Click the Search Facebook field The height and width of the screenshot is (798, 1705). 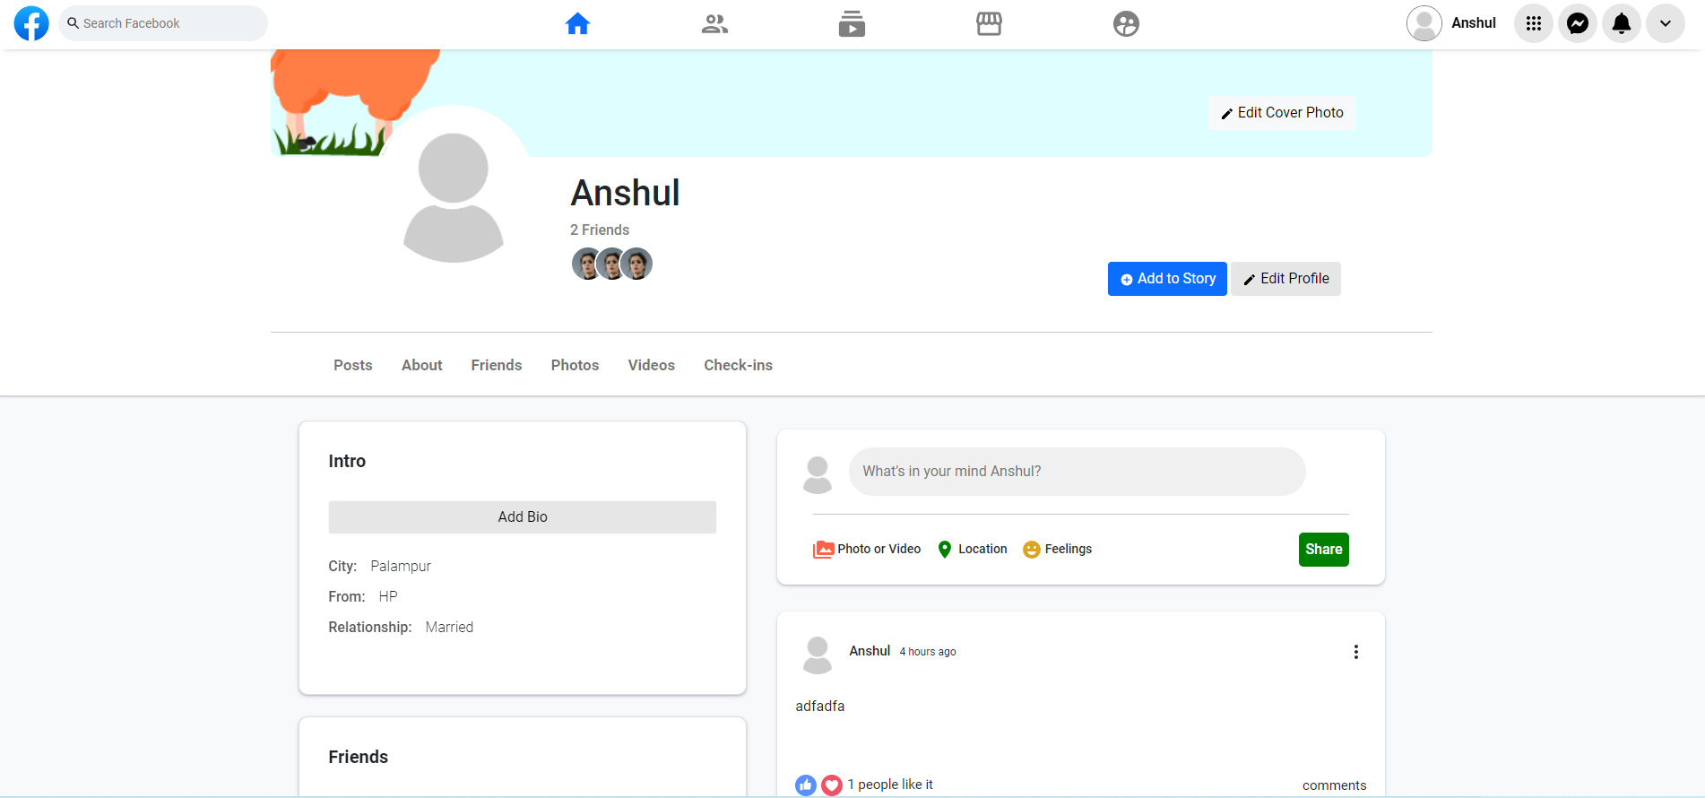click(x=163, y=23)
